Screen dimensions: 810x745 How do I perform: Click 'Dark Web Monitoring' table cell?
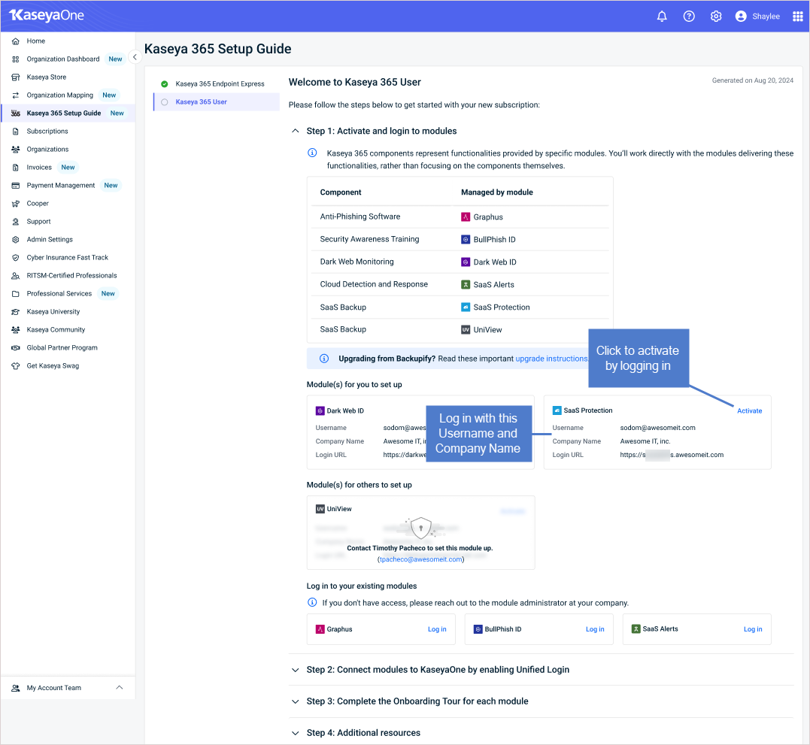pos(356,262)
